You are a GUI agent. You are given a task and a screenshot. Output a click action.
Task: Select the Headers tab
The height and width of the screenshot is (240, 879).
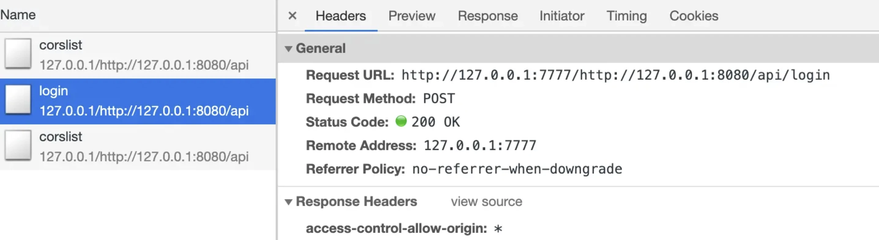point(340,16)
